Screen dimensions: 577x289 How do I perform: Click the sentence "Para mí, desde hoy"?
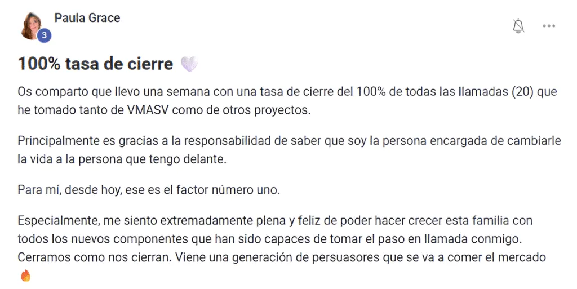click(x=149, y=190)
